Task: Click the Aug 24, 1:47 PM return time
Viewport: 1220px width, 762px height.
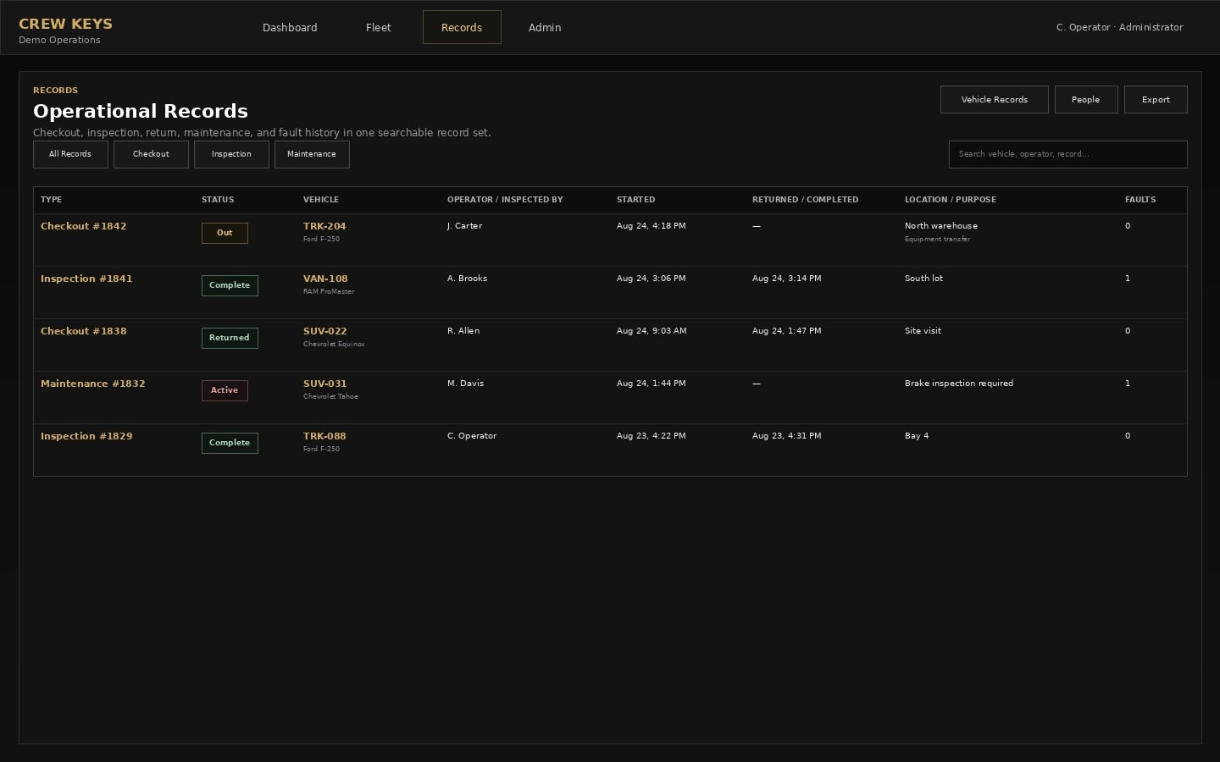Action: [x=787, y=331]
